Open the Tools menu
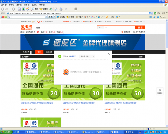168x134 pixels. tap(34, 5)
